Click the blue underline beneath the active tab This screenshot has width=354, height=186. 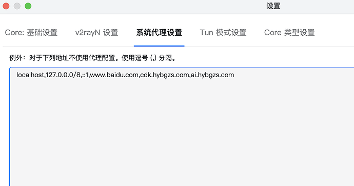tap(159, 46)
